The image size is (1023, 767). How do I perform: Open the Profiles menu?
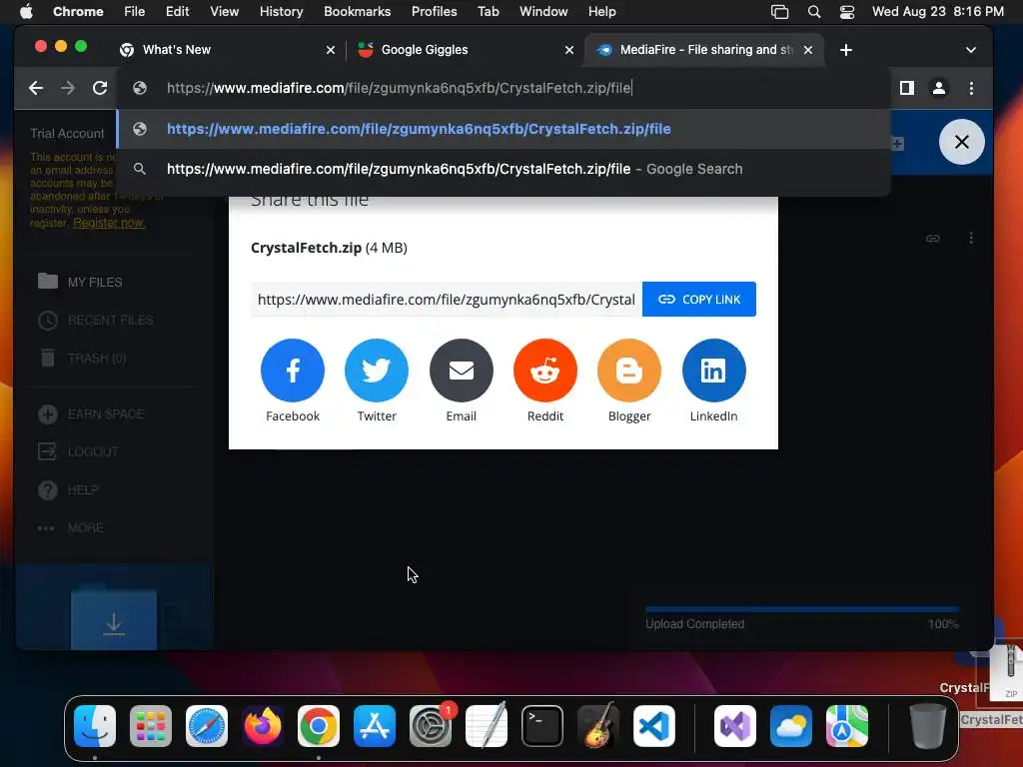(434, 12)
